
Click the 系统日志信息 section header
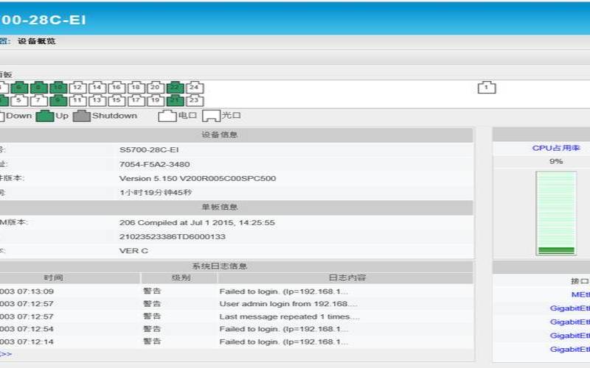click(x=219, y=266)
